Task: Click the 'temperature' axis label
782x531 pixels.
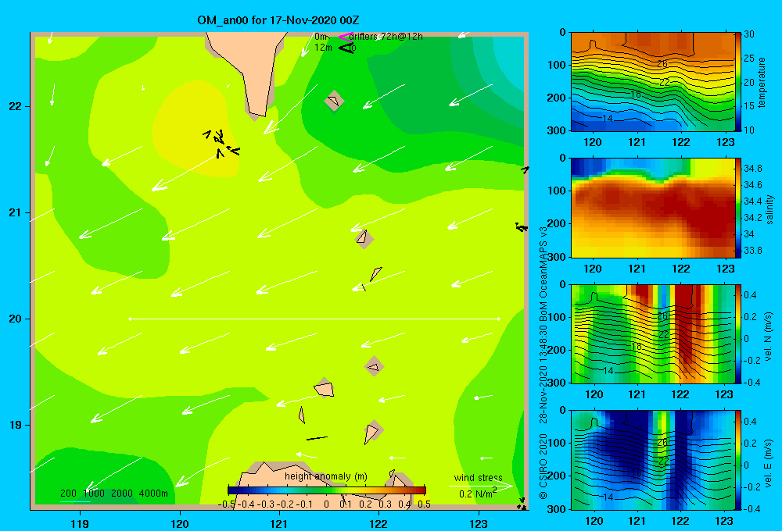Action: coord(762,82)
